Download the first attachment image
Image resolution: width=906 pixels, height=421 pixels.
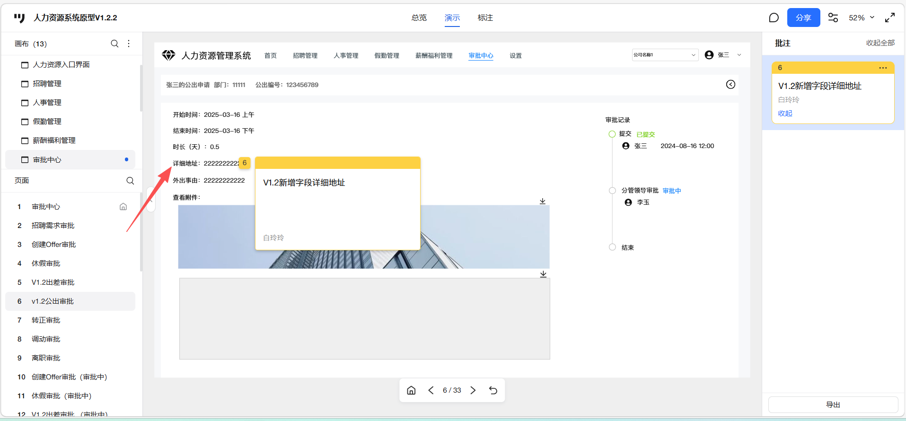click(543, 201)
